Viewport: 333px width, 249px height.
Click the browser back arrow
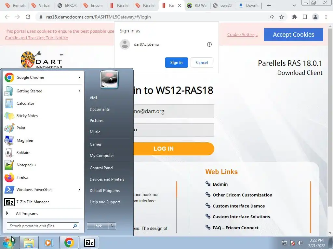[7, 17]
